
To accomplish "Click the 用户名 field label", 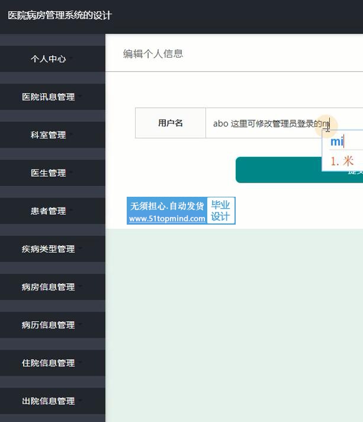I will pyautogui.click(x=171, y=123).
